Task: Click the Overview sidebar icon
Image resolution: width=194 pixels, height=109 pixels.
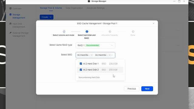Action: coord(11,8)
